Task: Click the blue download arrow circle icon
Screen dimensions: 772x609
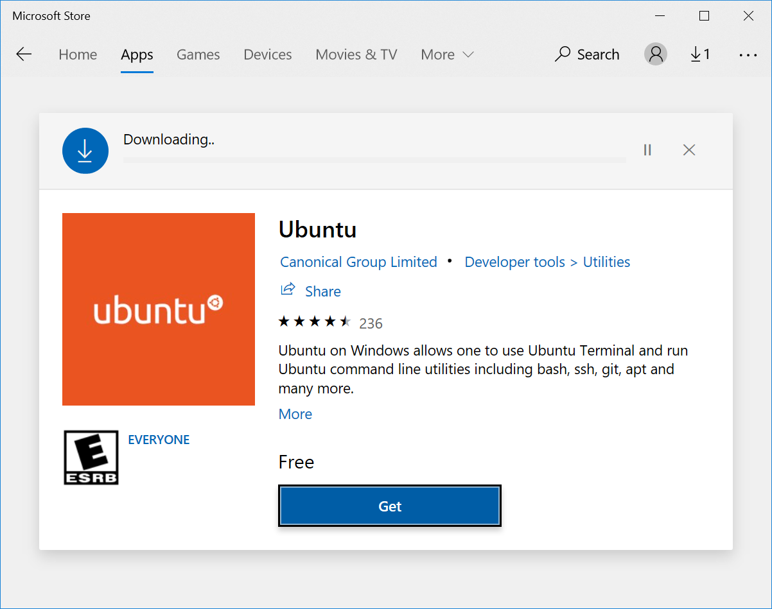Action: coord(85,150)
